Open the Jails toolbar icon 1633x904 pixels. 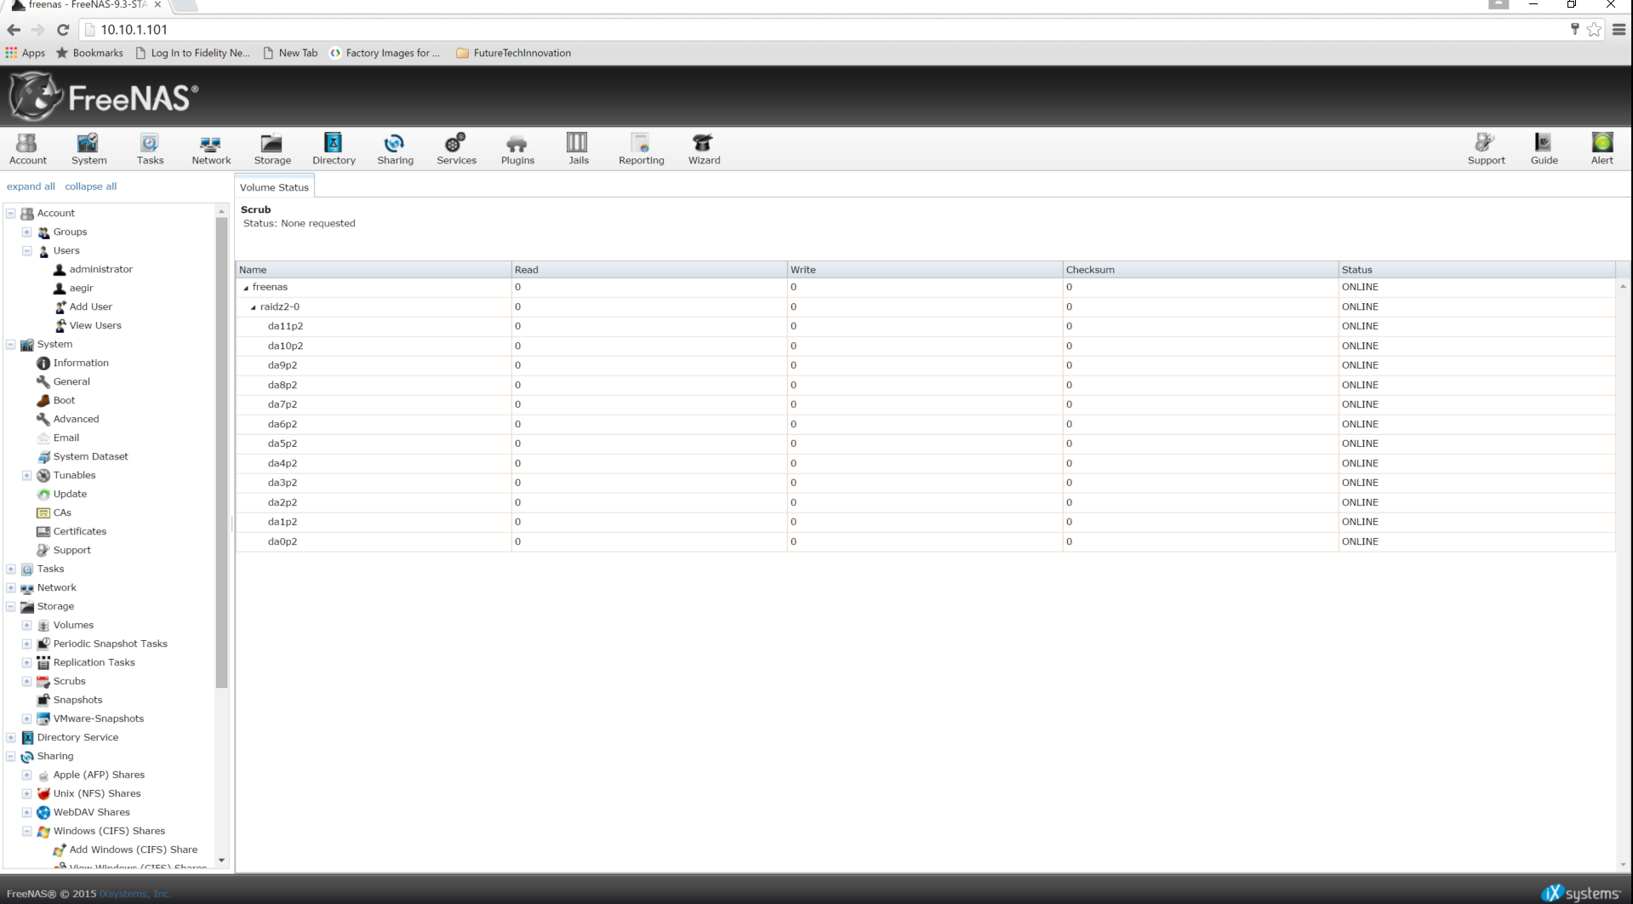pyautogui.click(x=578, y=148)
